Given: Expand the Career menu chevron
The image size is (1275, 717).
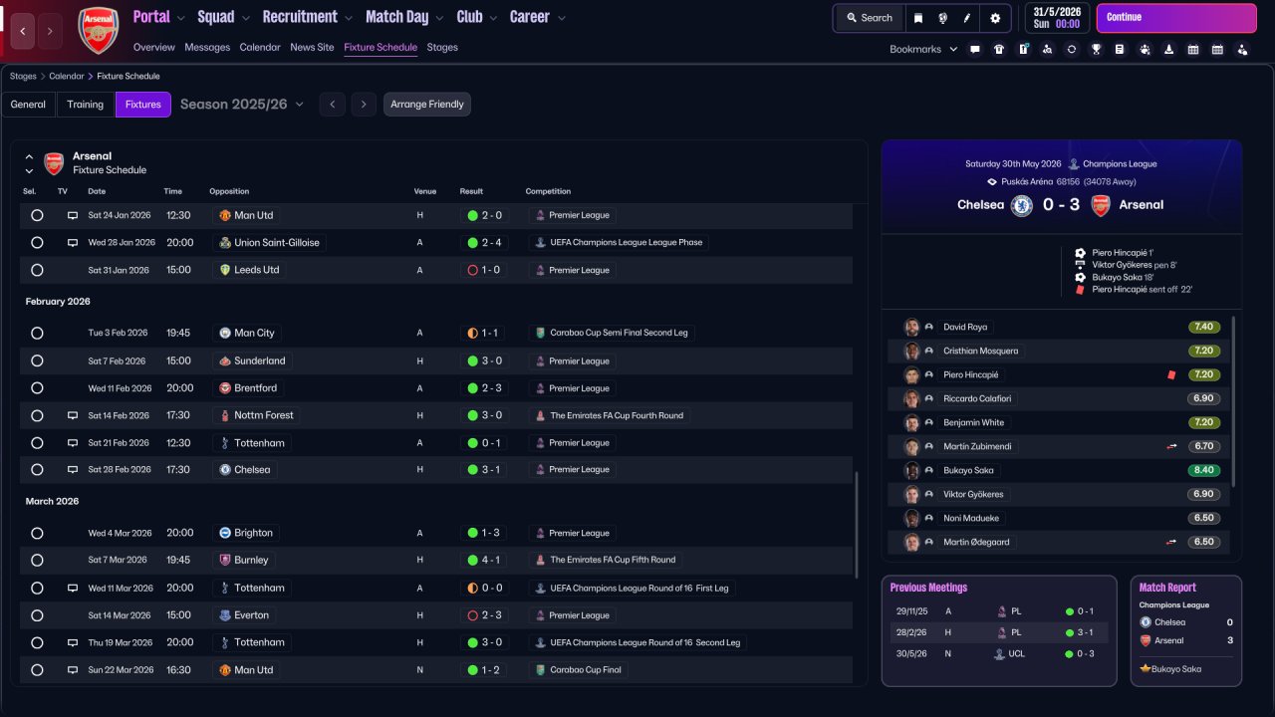Looking at the screenshot, I should coord(562,18).
